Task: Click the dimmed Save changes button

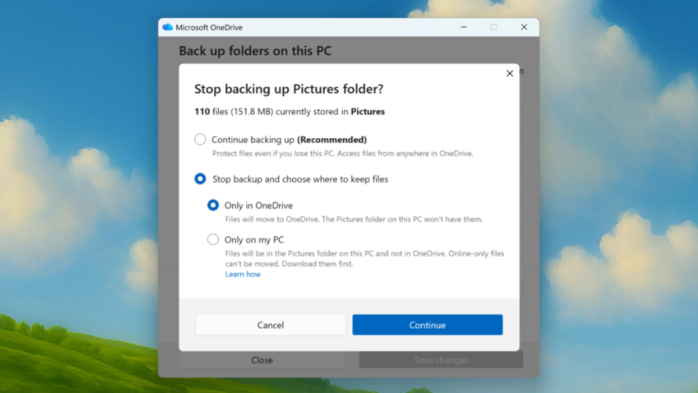Action: [x=441, y=360]
